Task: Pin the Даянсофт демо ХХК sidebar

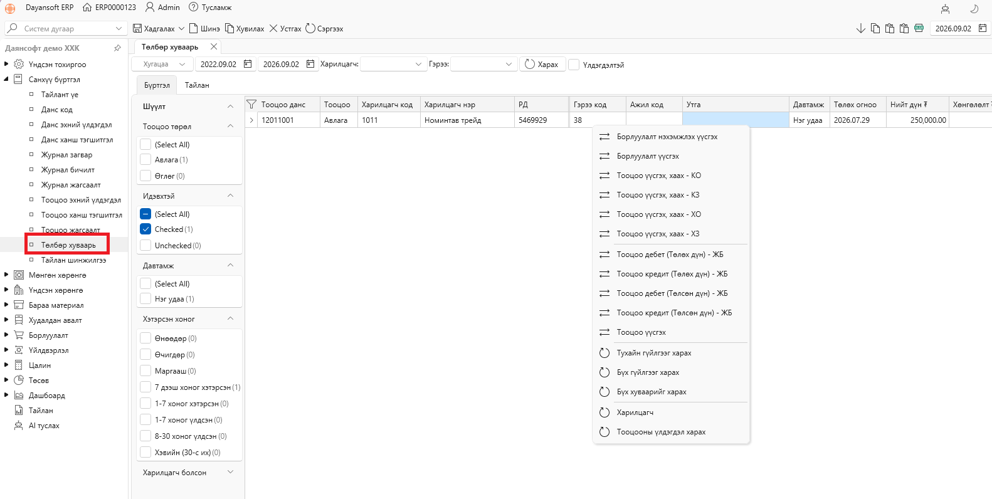Action: (x=117, y=48)
